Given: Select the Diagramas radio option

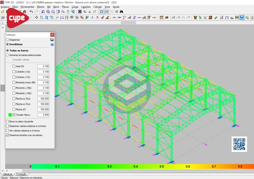Looking at the screenshot, I should 8,40.
